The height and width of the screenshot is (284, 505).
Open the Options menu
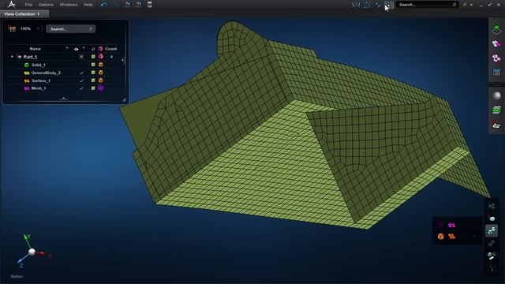point(46,5)
